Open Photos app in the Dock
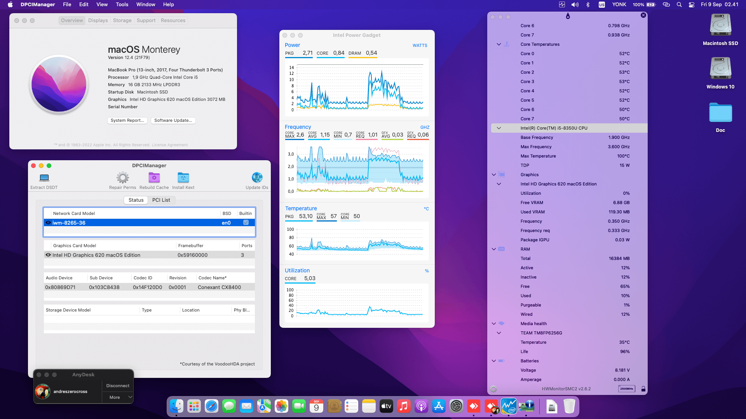 281,406
